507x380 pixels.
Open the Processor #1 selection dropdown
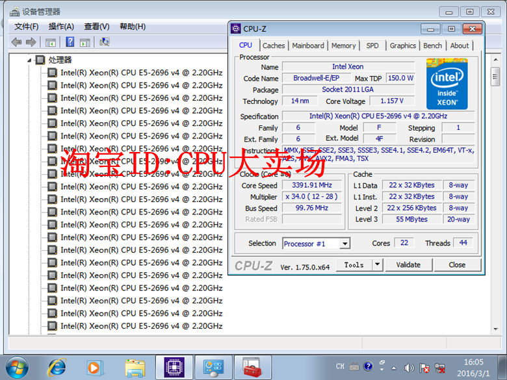click(345, 244)
